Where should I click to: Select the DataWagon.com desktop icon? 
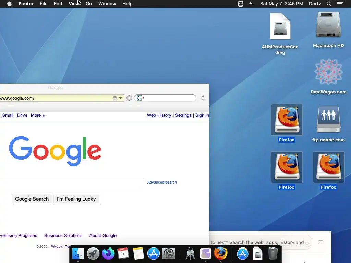(328, 76)
